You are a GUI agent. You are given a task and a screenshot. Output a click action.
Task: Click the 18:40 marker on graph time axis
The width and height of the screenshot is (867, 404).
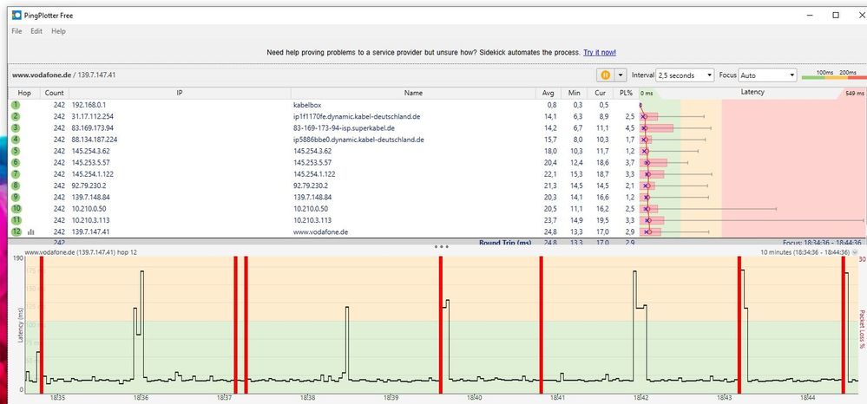pos(474,398)
